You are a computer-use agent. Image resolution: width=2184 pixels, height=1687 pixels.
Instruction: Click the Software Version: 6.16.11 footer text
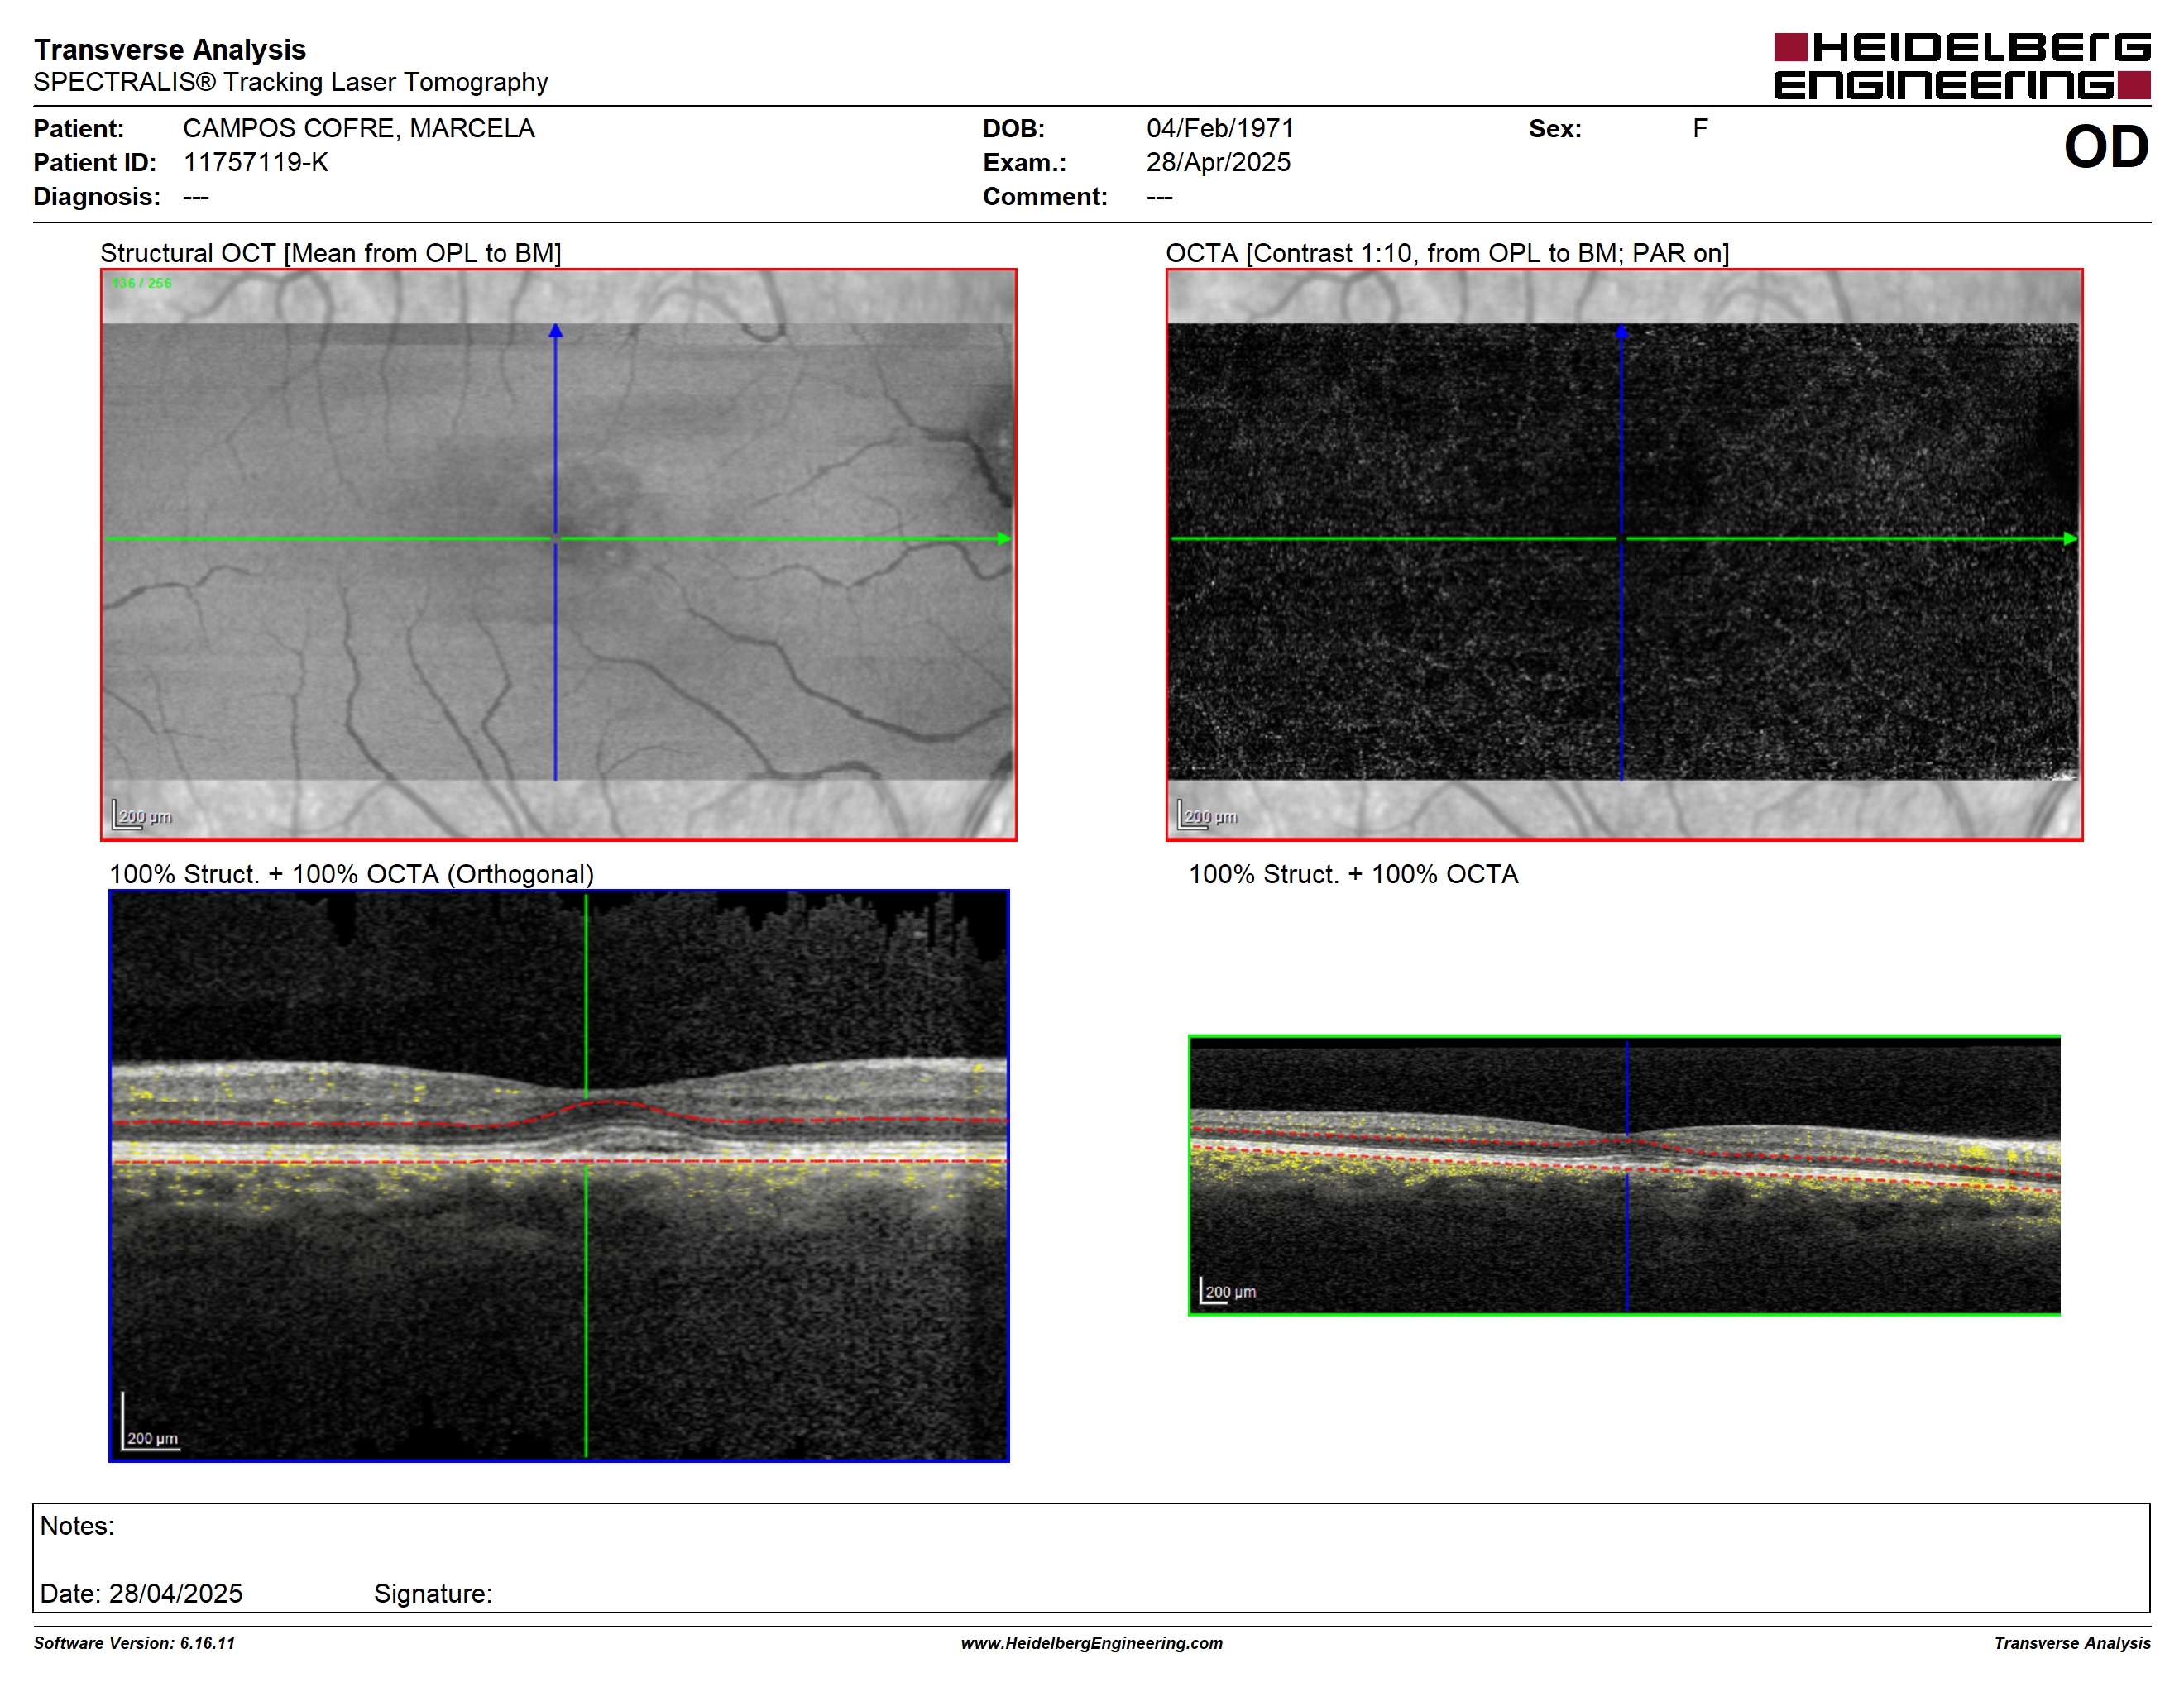(x=134, y=1643)
